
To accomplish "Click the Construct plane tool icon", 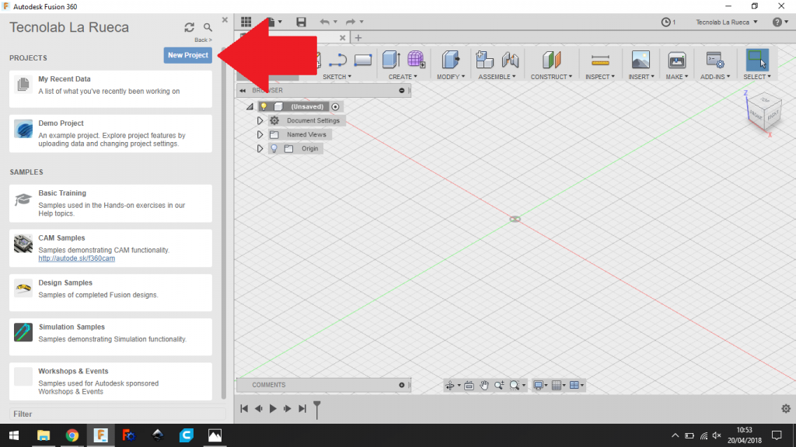I will coord(551,59).
